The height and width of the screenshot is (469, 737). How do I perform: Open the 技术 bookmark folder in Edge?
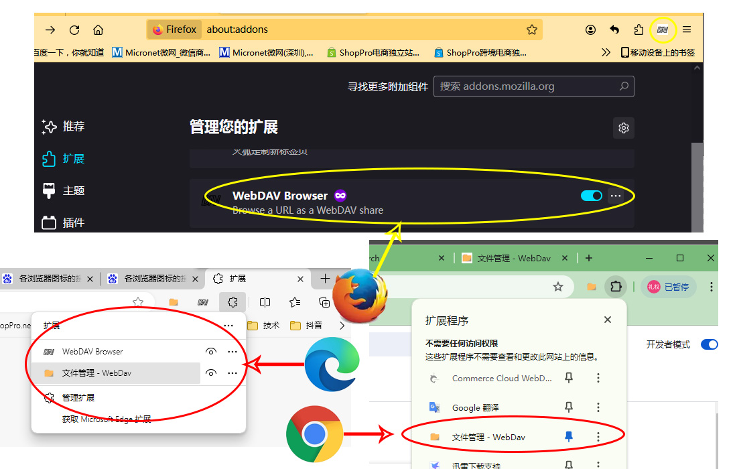263,325
